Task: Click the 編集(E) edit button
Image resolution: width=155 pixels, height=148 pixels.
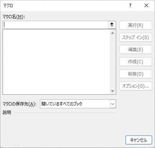Action: click(136, 50)
